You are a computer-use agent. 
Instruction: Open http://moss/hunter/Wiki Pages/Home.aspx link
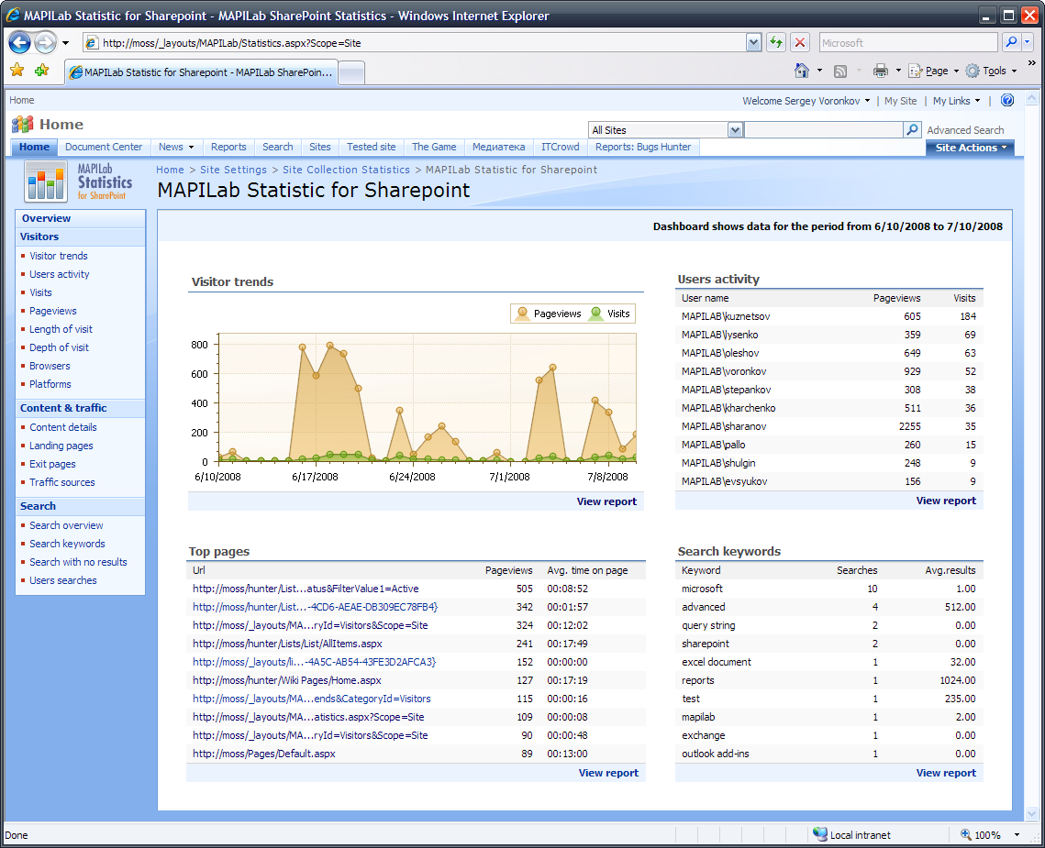(x=286, y=680)
